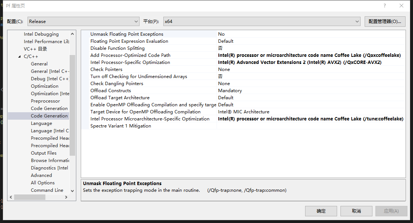Select Floating Point Expression Evaluation property
The image size is (413, 223).
[129, 41]
